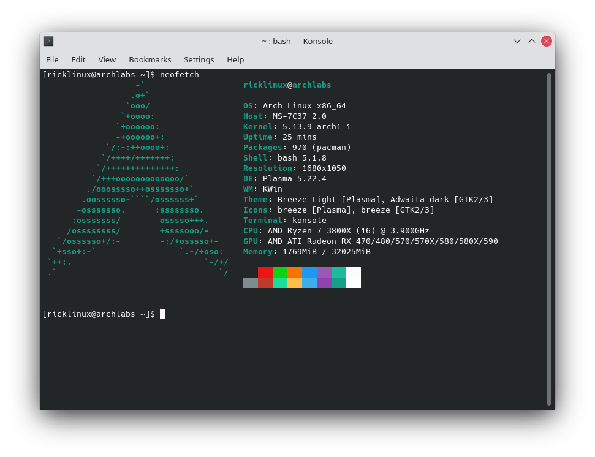Open the Bookmarks menu
Image resolution: width=595 pixels, height=457 pixels.
[150, 59]
